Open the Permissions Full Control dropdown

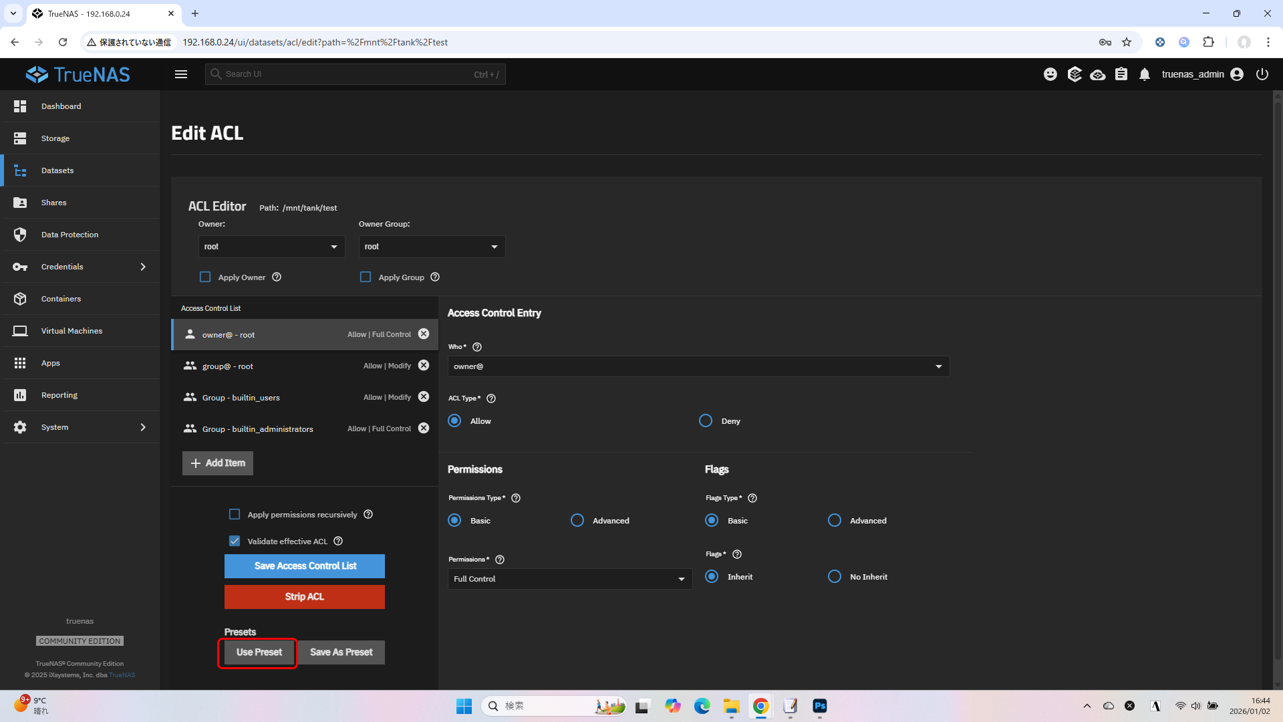click(x=569, y=579)
